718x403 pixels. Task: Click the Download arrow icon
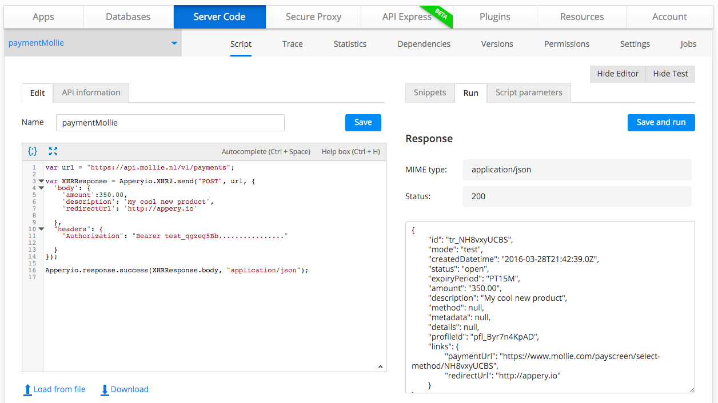point(105,390)
